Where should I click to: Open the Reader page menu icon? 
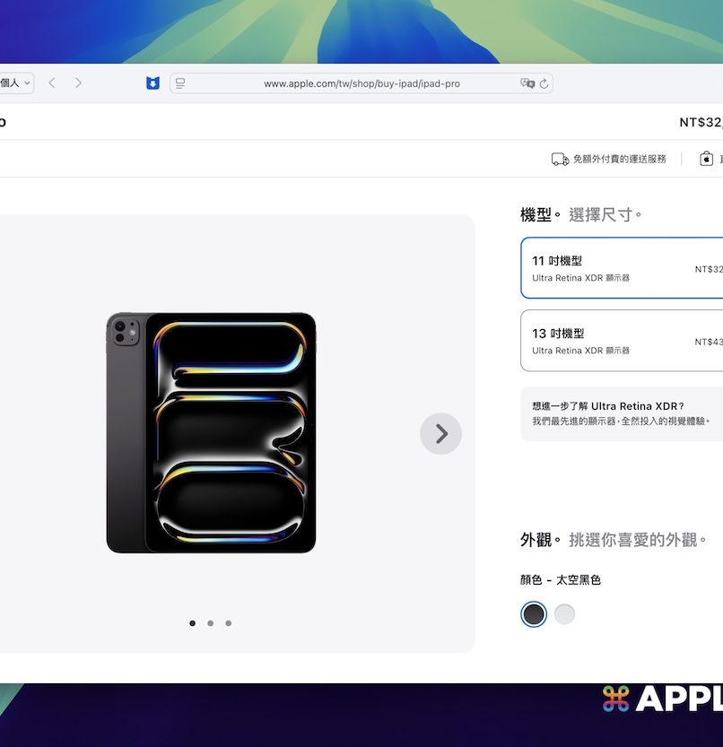(x=180, y=83)
